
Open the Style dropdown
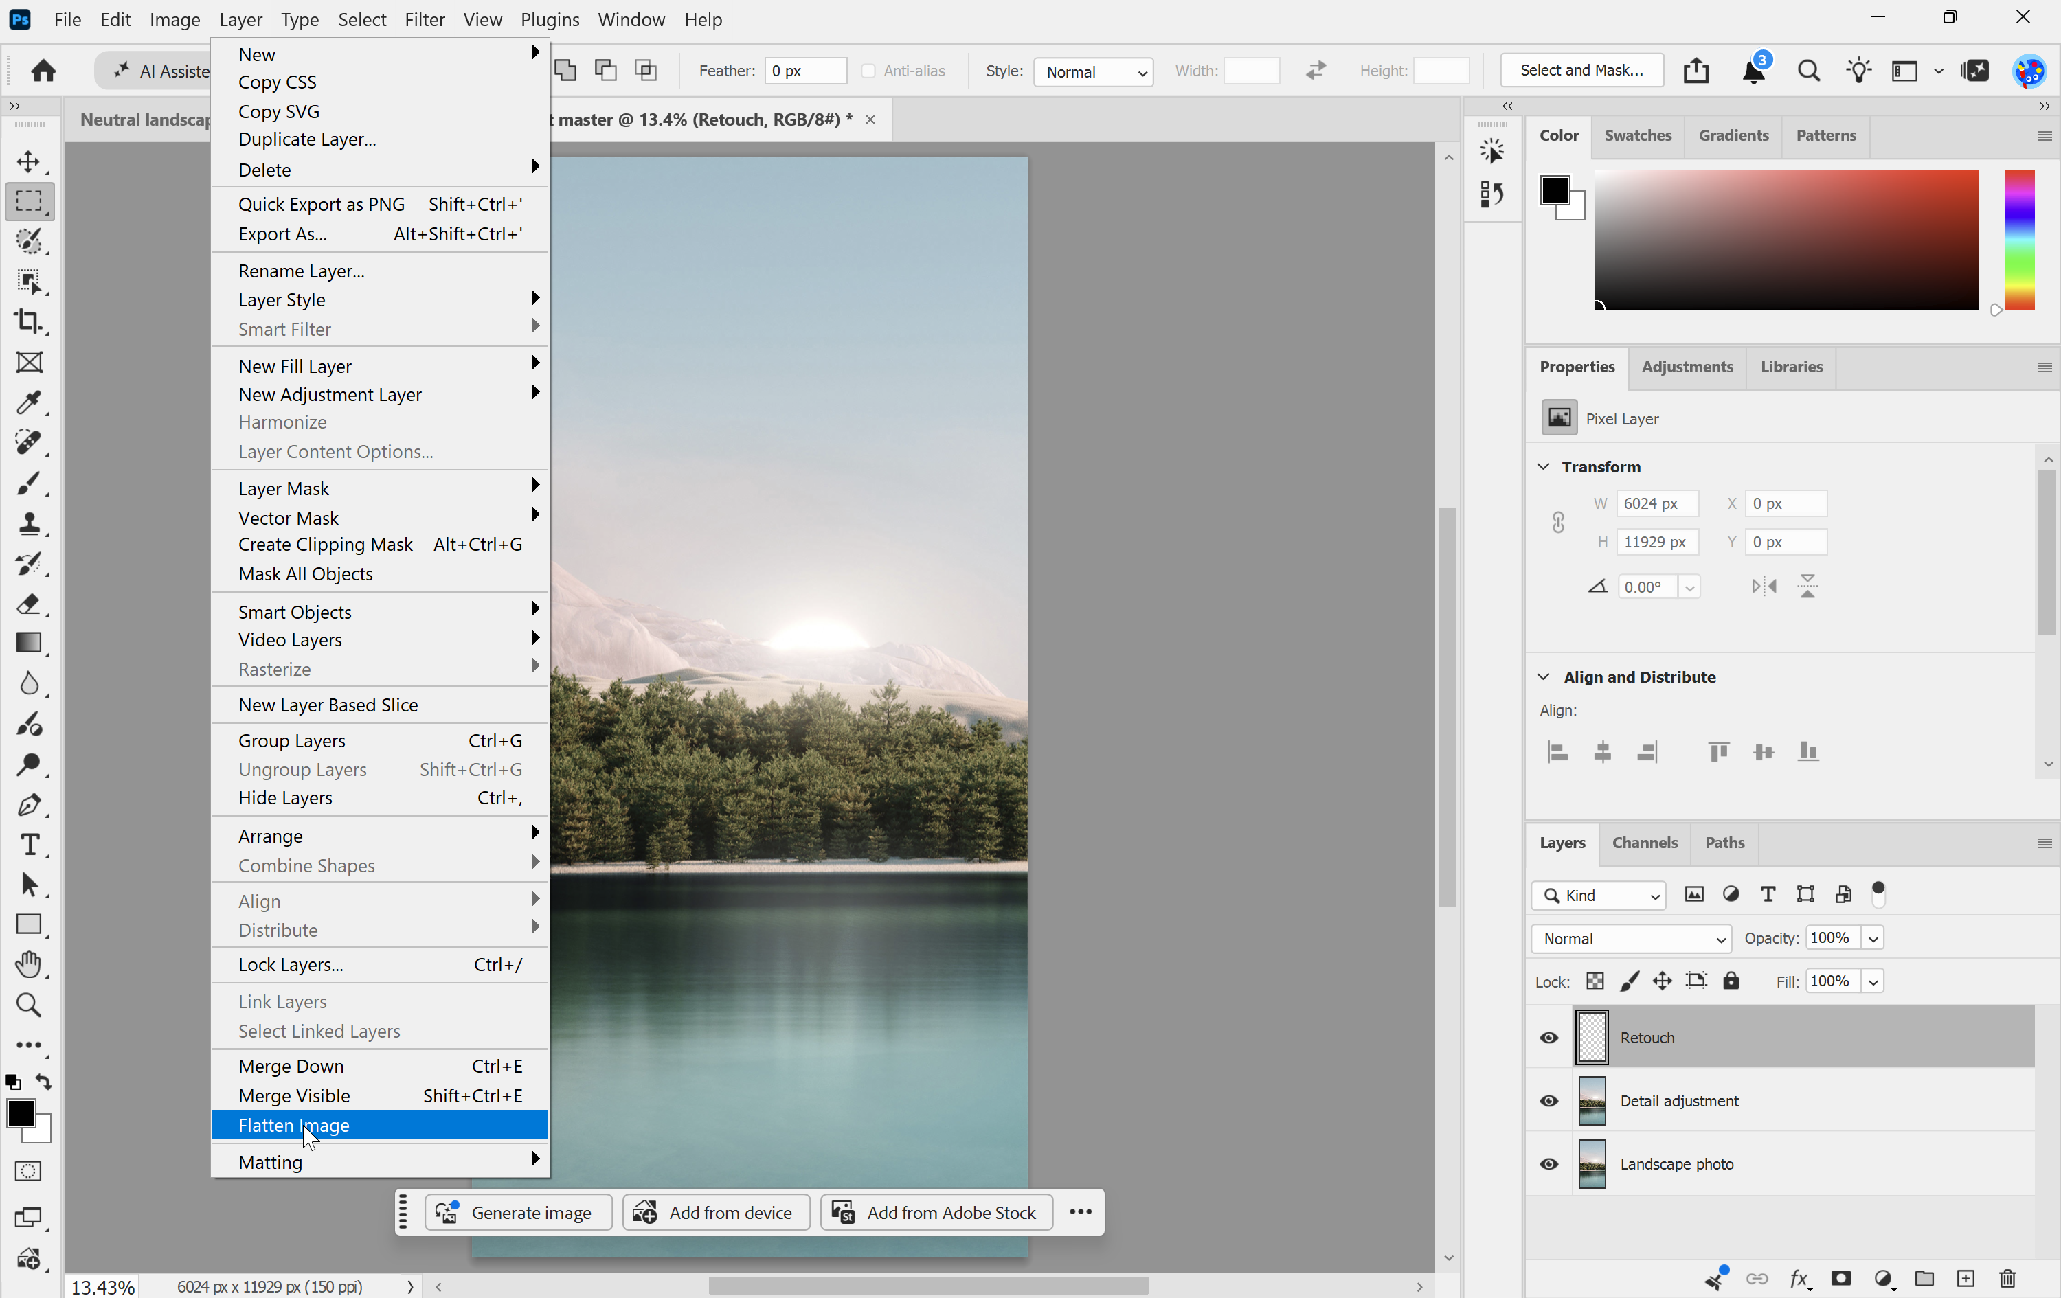(x=1093, y=72)
